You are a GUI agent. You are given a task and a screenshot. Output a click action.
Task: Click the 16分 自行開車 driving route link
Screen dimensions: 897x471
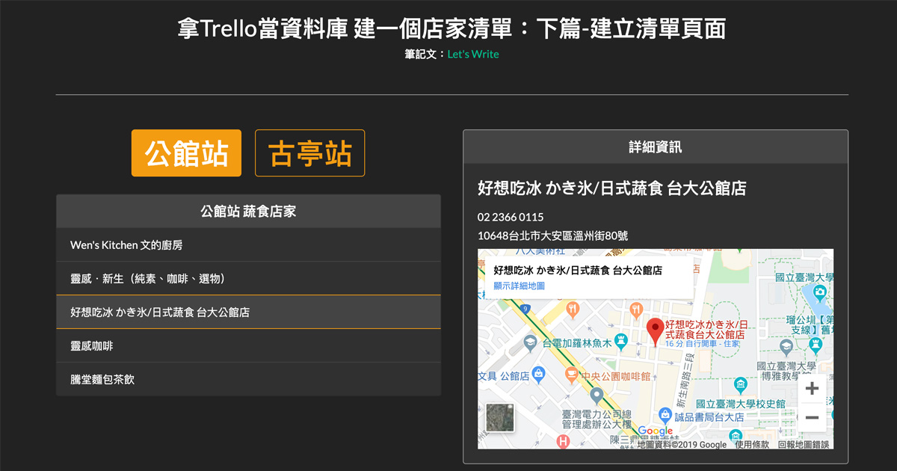[x=702, y=343]
